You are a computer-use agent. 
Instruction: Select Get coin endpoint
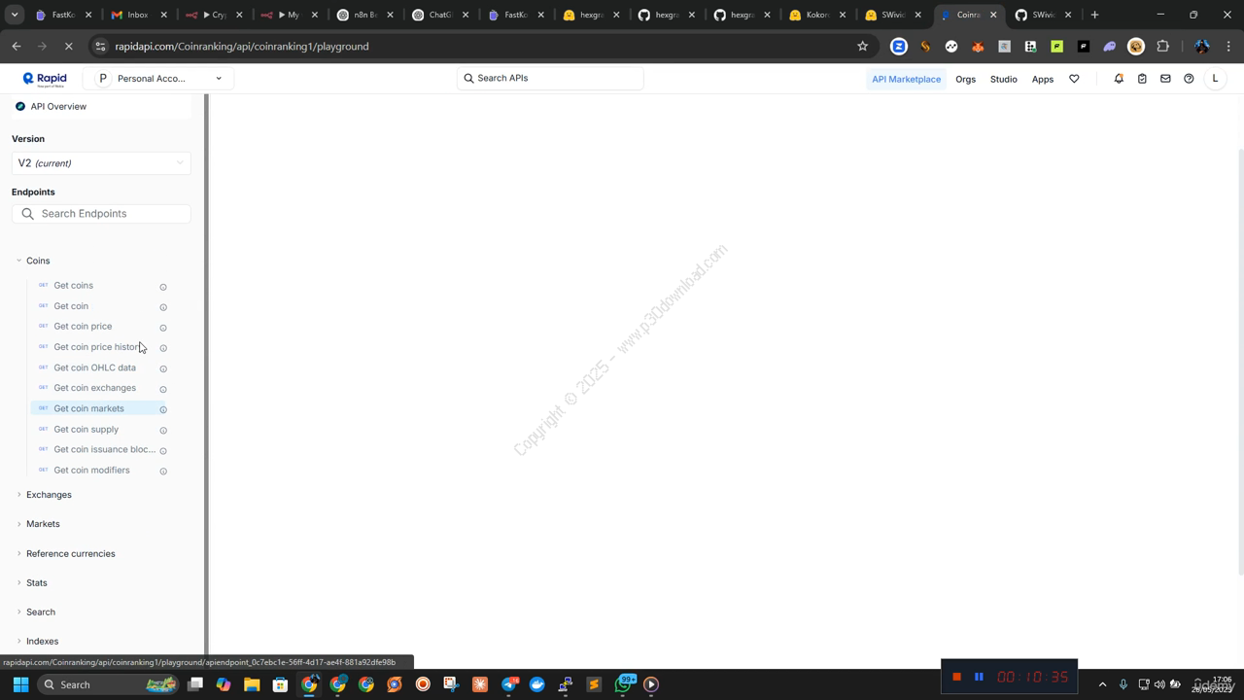(x=71, y=306)
